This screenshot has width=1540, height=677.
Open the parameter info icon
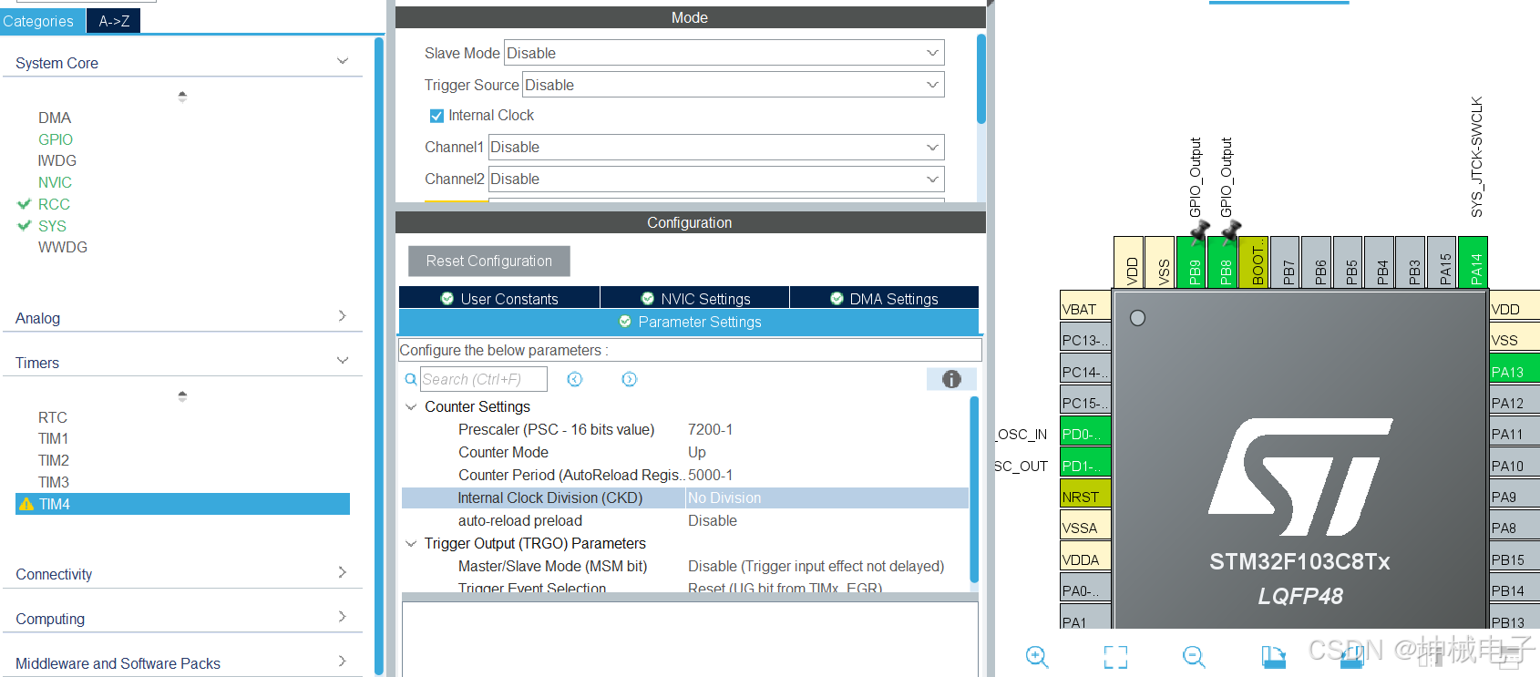point(951,379)
